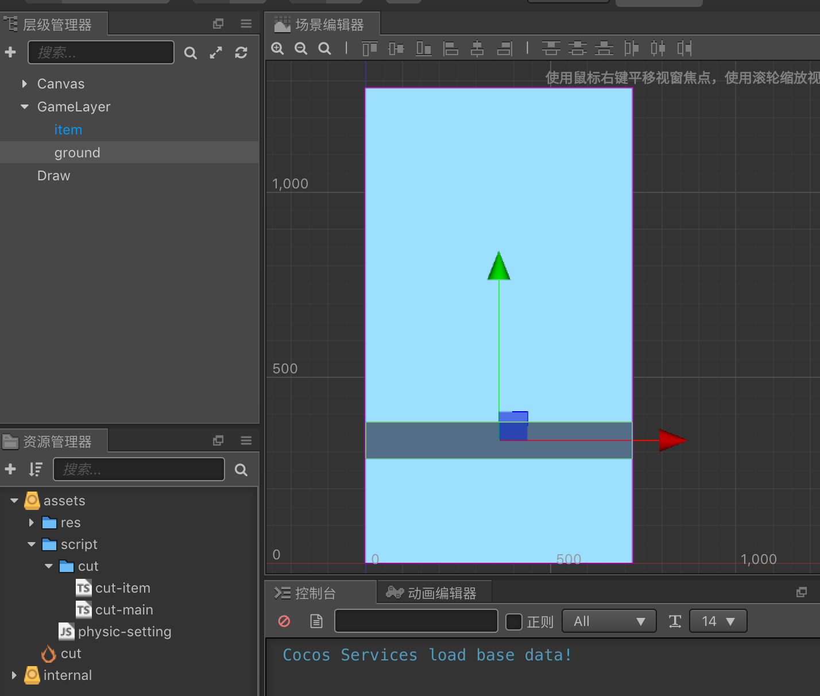Click the align top edges icon

click(369, 49)
